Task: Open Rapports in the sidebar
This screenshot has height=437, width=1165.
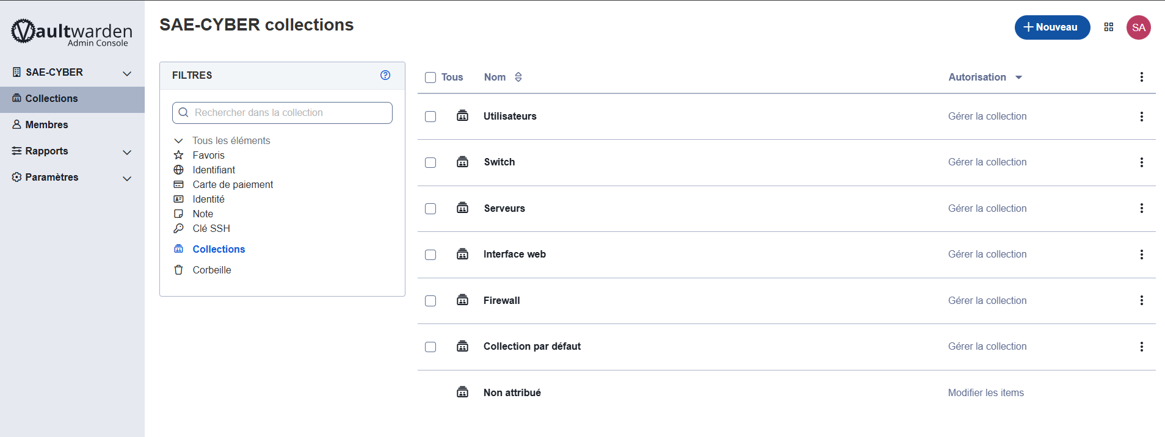Action: (x=46, y=151)
